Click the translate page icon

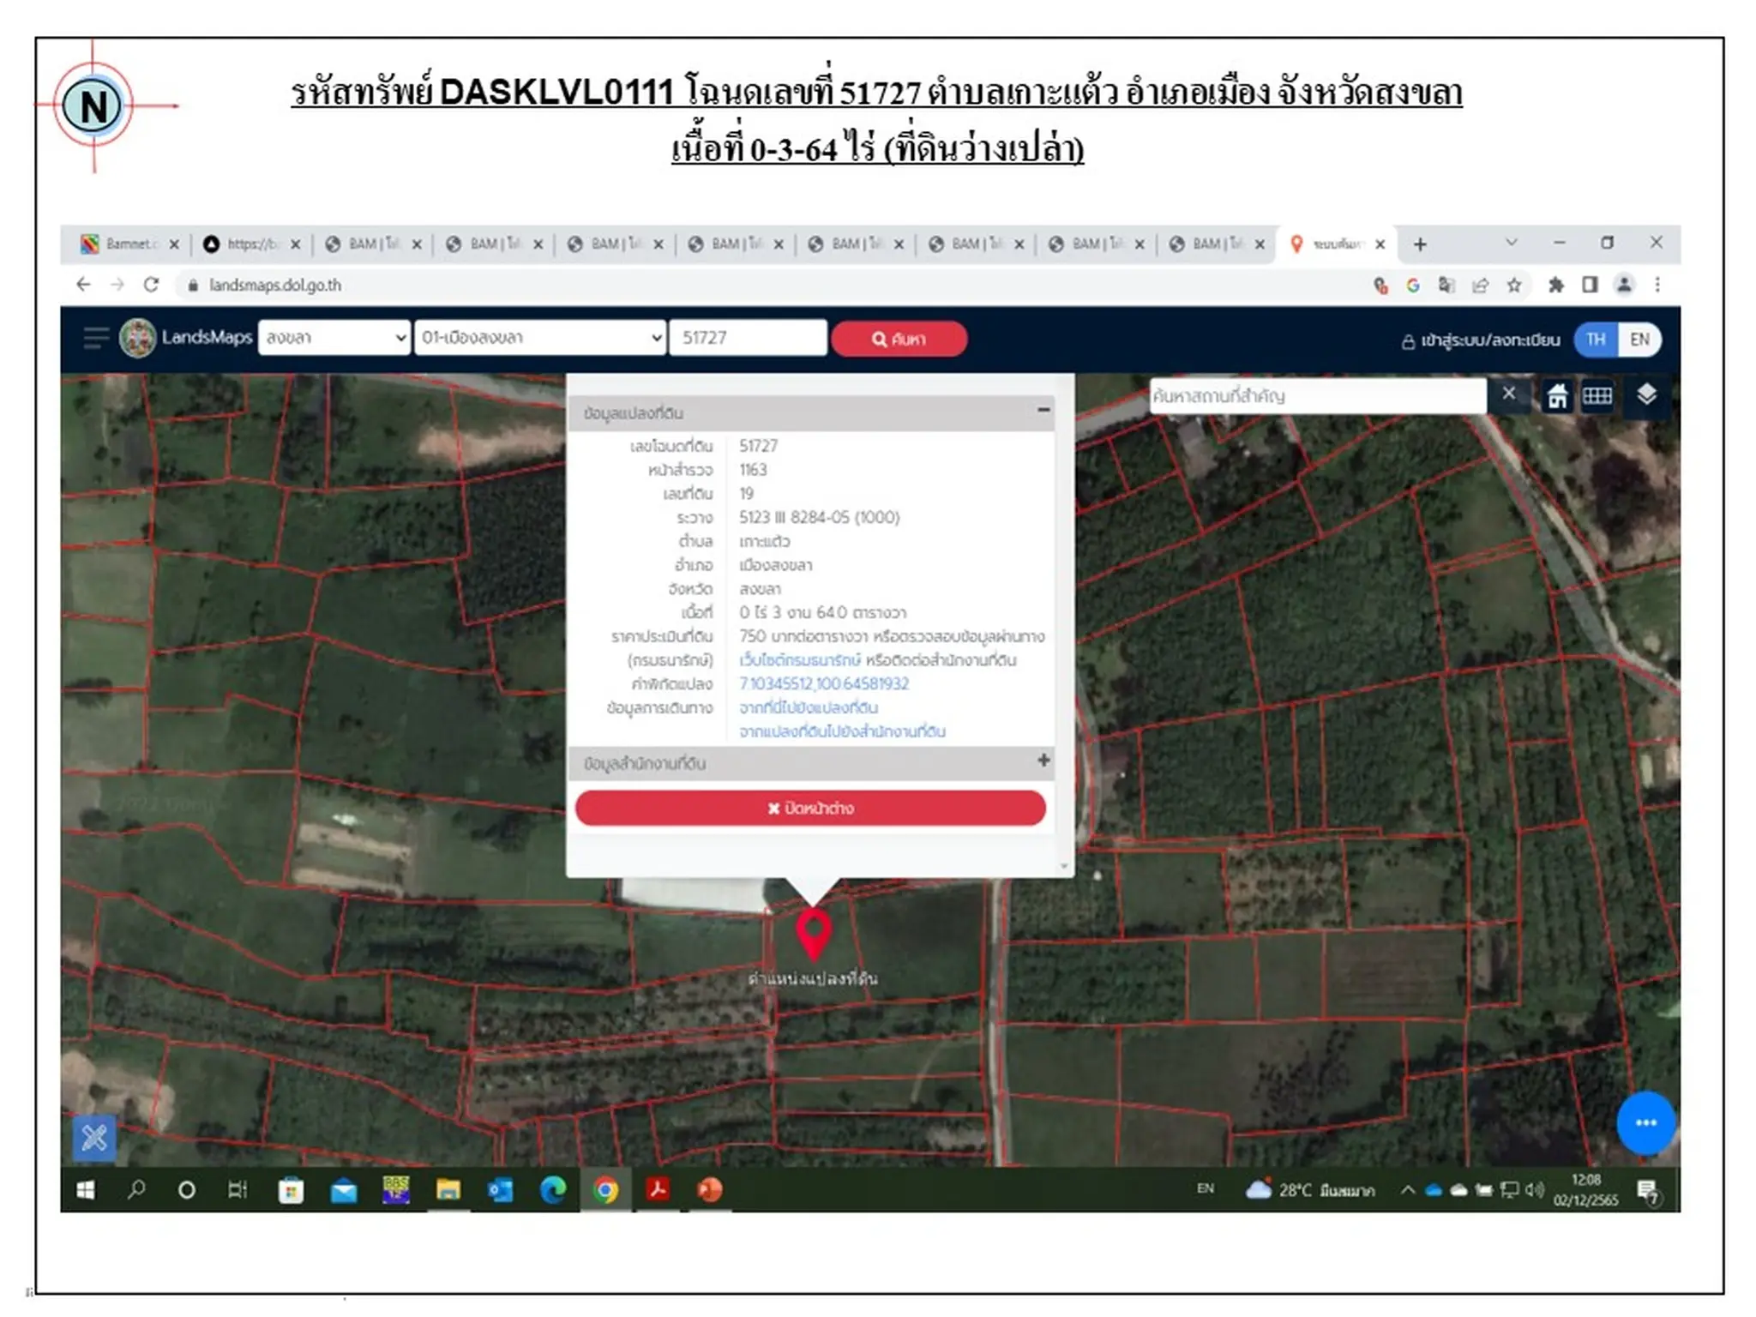point(1446,286)
